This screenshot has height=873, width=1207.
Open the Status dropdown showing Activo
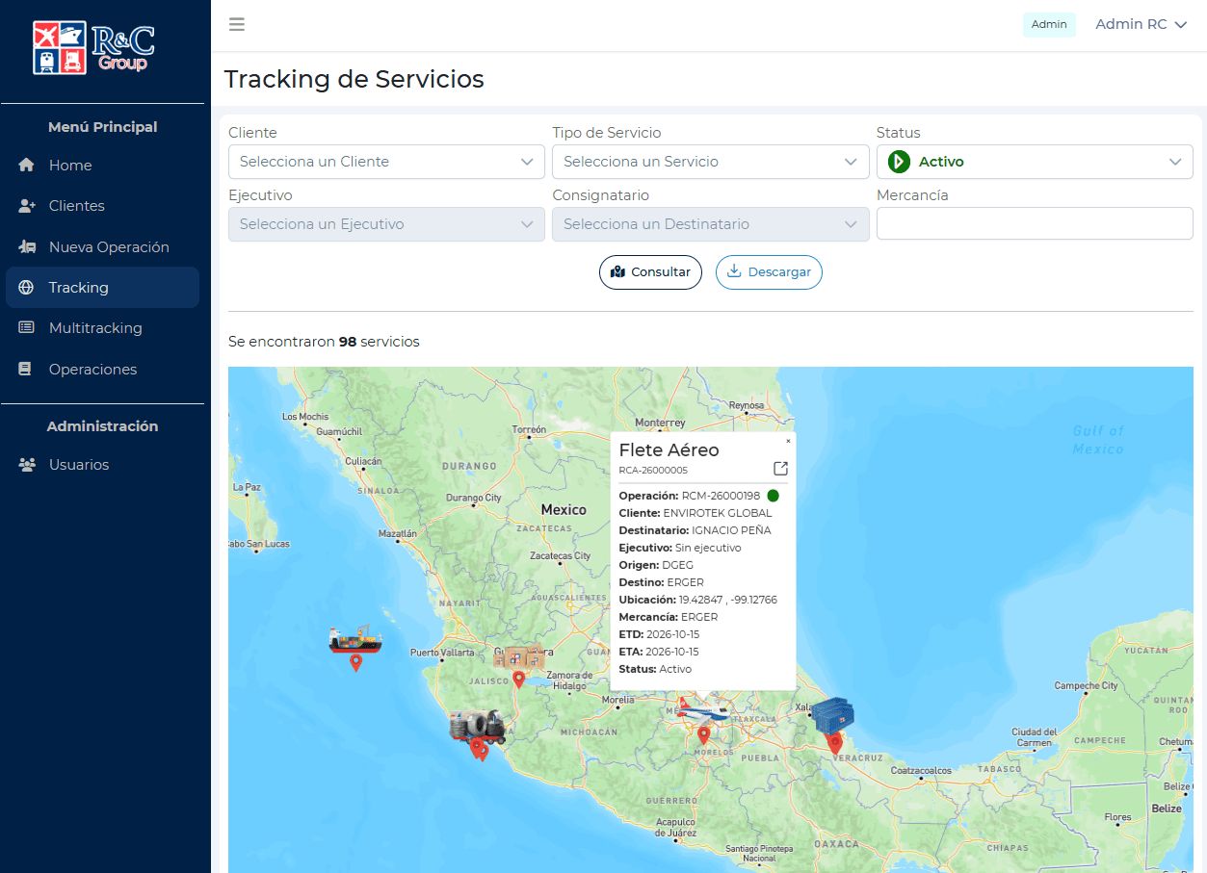tap(1035, 162)
